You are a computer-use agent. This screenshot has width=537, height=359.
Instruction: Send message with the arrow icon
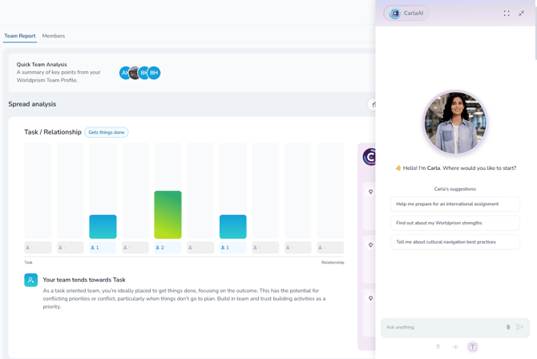point(520,327)
